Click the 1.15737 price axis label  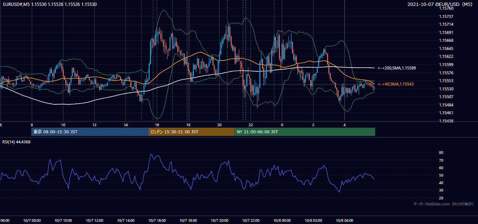[x=446, y=17]
